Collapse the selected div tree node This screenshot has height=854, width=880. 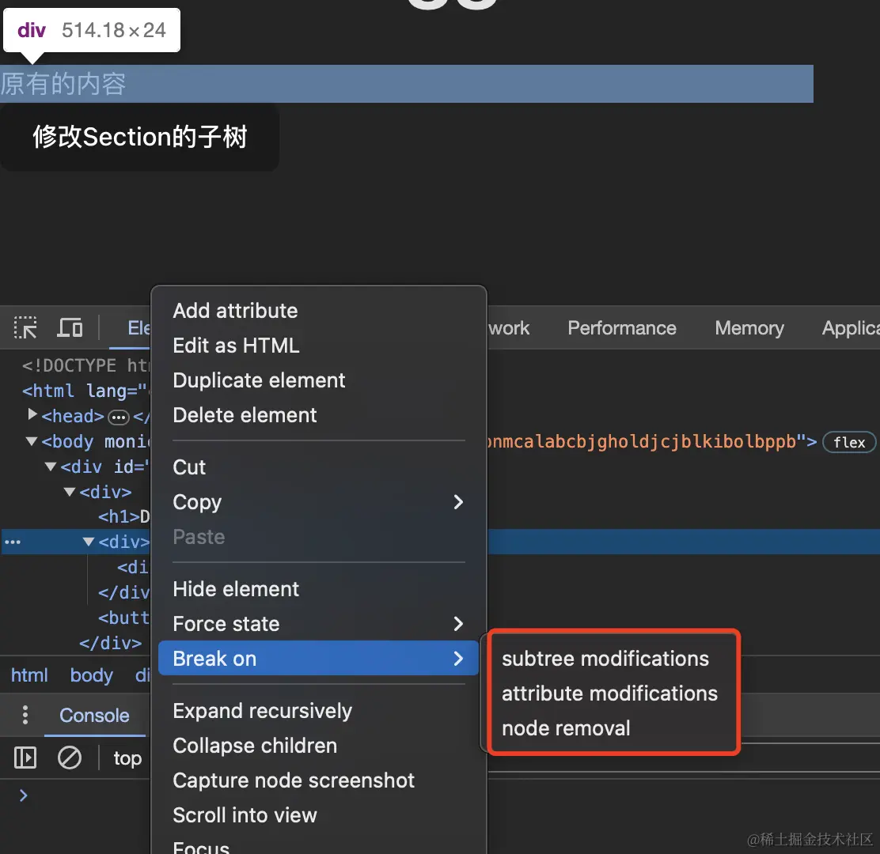88,542
